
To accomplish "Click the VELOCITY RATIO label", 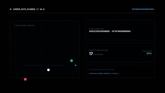I will tap(147, 51).
